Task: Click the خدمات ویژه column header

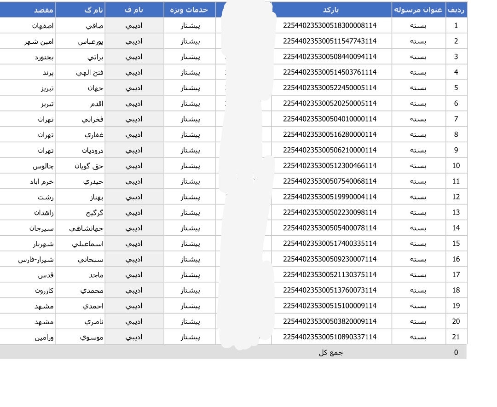Action: [190, 10]
